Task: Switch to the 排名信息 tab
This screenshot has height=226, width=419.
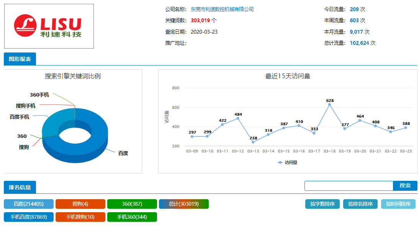Action: (x=20, y=187)
